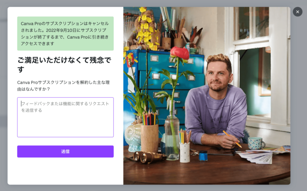Click the heading ご満足いただけなくて残念です
Viewport: 307px width, 191px height.
64,65
